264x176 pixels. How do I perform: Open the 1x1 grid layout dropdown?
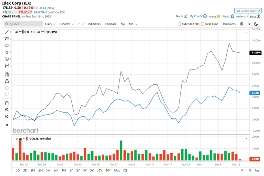point(133,24)
